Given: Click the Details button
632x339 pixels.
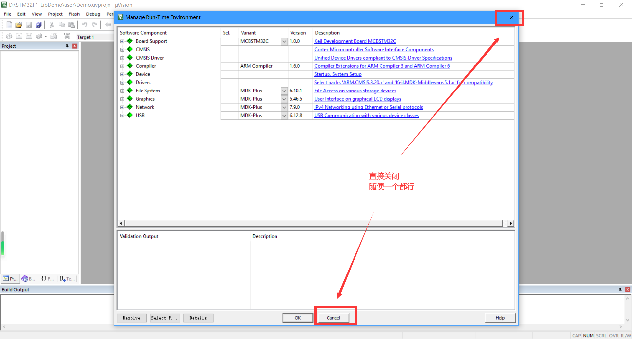Looking at the screenshot, I should click(x=198, y=318).
